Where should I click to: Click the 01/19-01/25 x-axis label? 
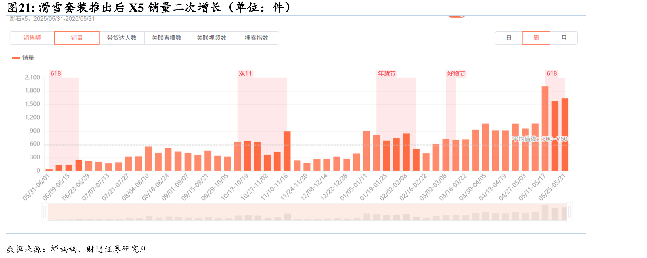click(x=374, y=187)
